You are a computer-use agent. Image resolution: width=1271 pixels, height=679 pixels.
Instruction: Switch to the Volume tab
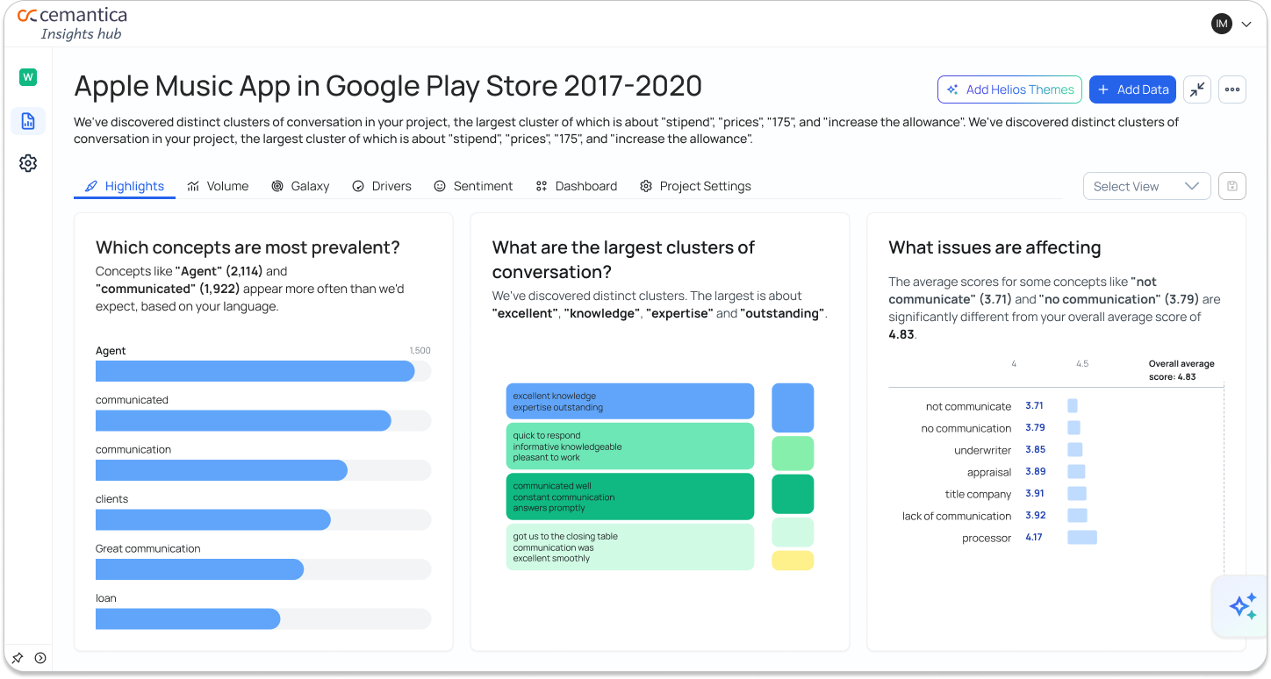[x=218, y=186]
